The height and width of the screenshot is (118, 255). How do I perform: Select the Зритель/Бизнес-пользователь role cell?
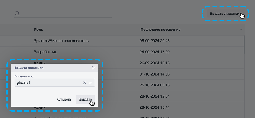tap(61, 41)
